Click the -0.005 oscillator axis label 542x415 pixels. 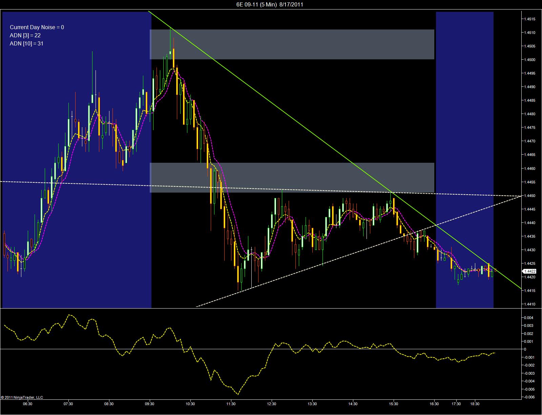(529, 389)
